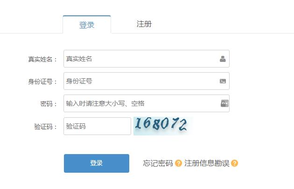Select the 登录 tab at the top
This screenshot has width=294, height=189.
point(87,25)
